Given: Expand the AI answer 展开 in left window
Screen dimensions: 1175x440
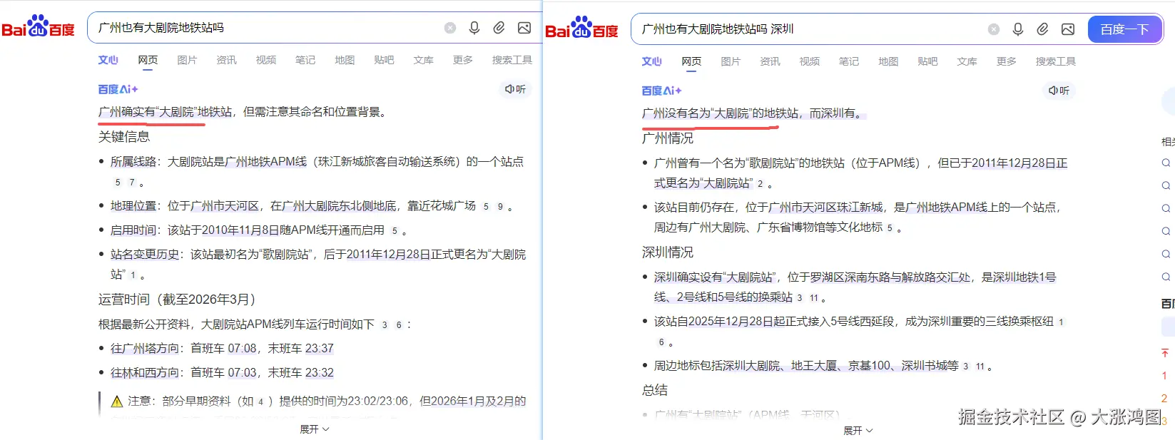Looking at the screenshot, I should tap(315, 429).
